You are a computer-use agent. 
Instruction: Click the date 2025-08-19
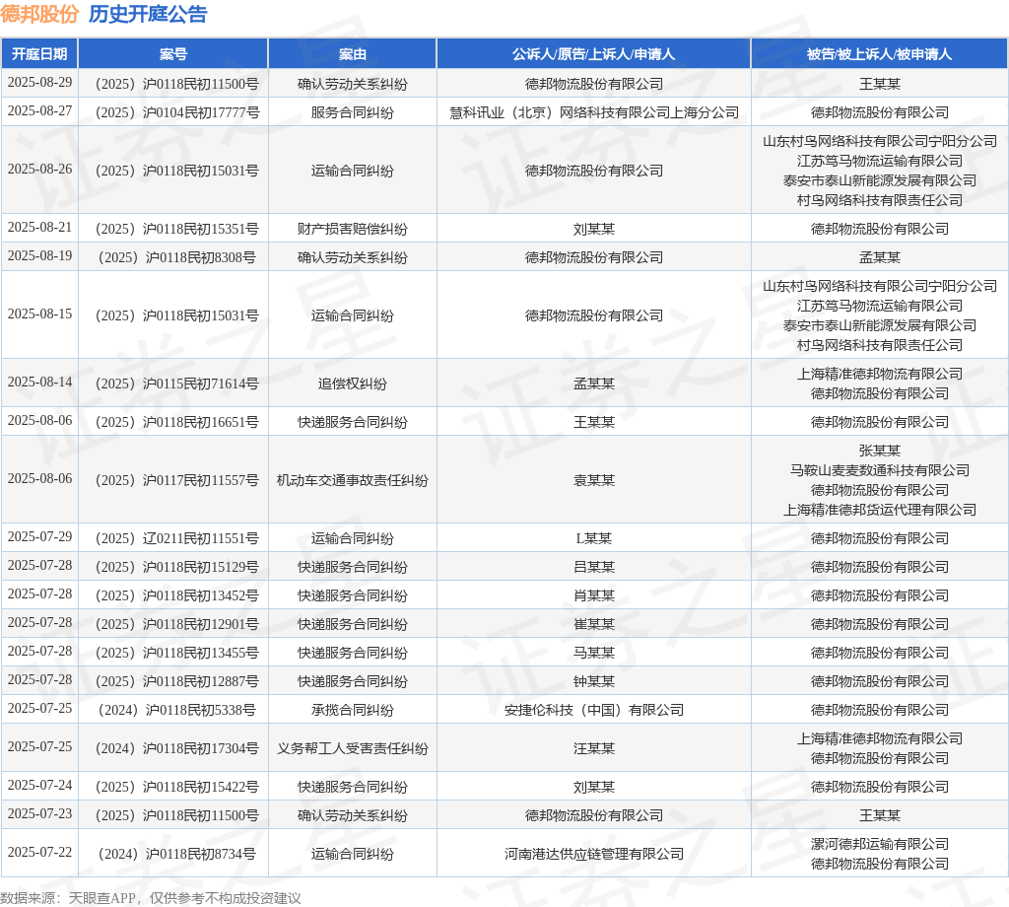(39, 255)
